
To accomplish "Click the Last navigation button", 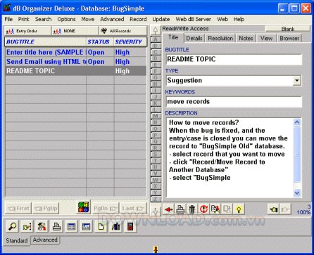I will (133, 208).
